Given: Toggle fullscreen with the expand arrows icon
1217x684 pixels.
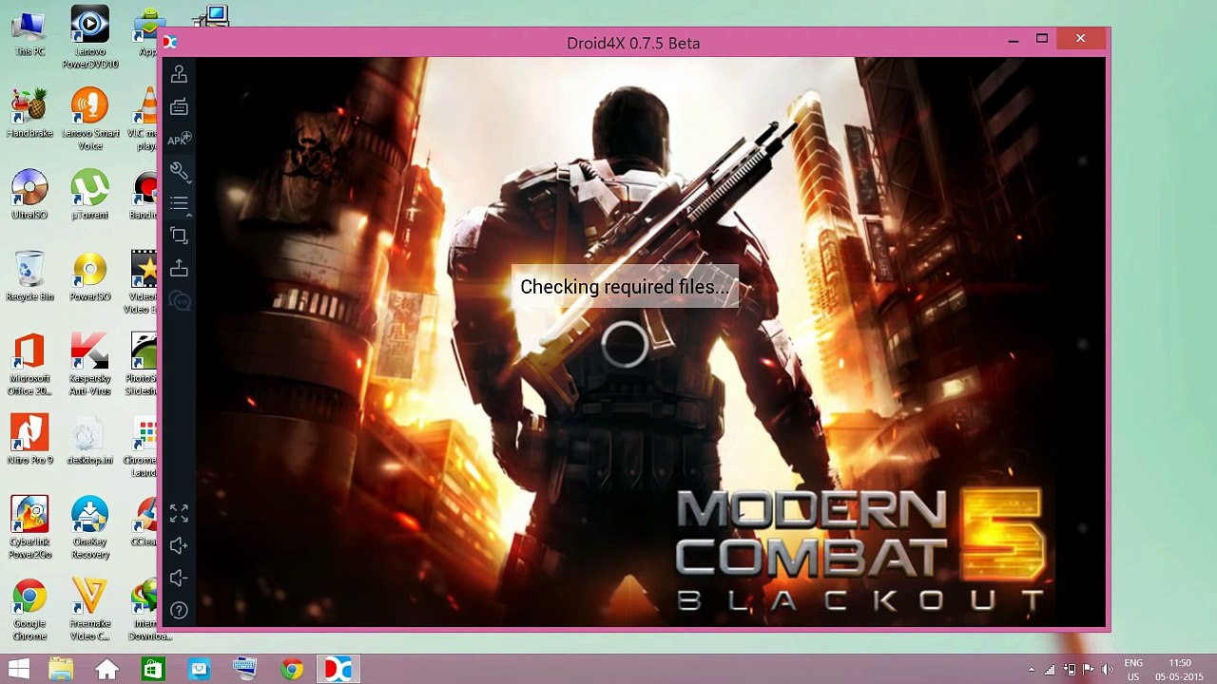Looking at the screenshot, I should (179, 513).
